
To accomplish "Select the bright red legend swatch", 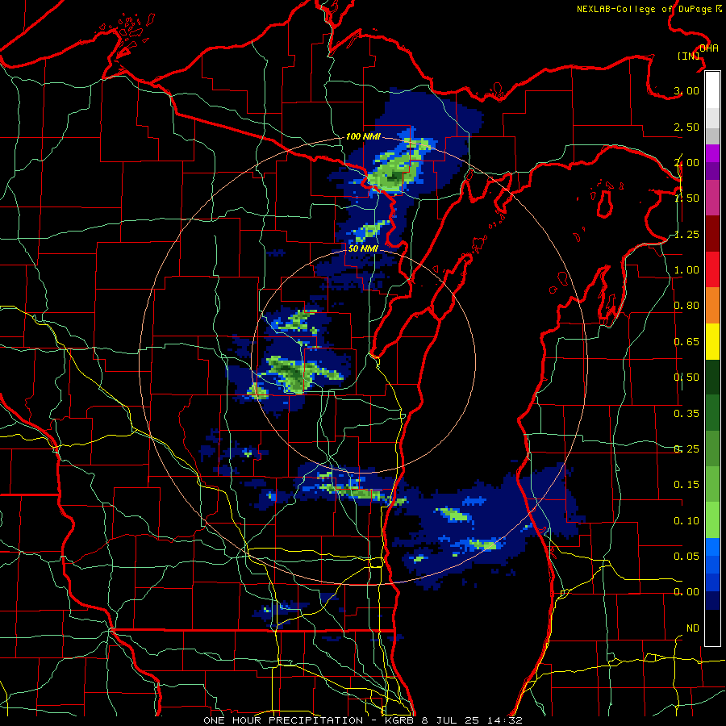I will 712,269.
